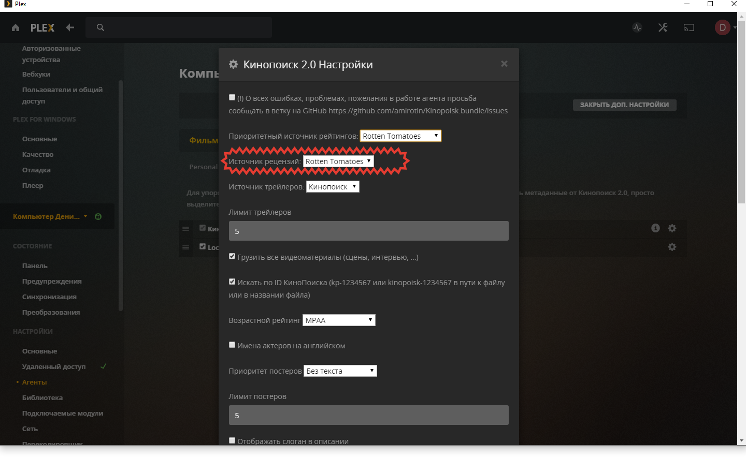Open the user avatar D menu

click(x=723, y=27)
